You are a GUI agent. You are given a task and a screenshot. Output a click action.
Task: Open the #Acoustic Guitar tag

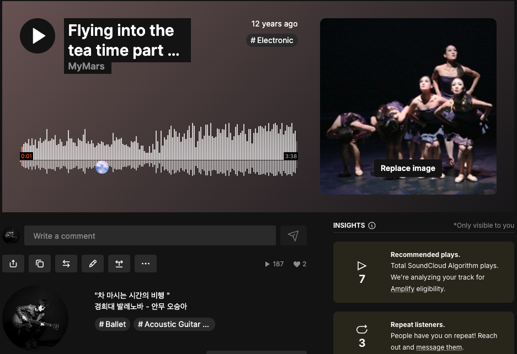(174, 324)
